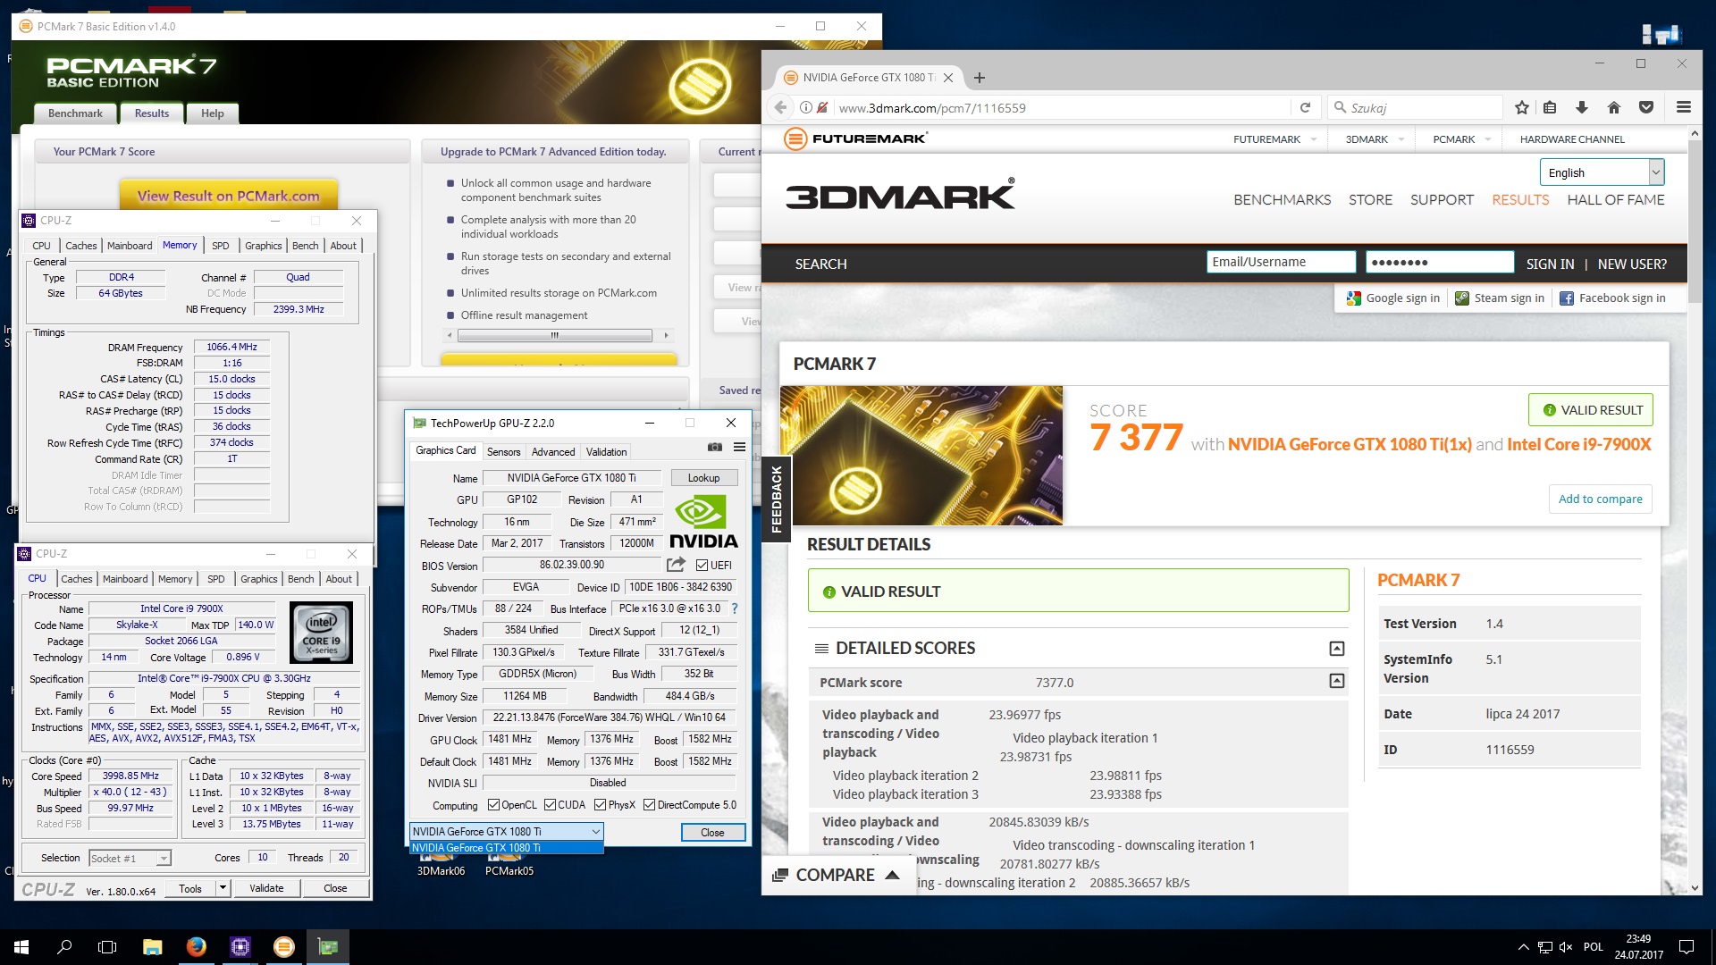1716x965 pixels.
Task: Open the CPU-Z Socket #1 selection dropdown
Action: [x=130, y=859]
